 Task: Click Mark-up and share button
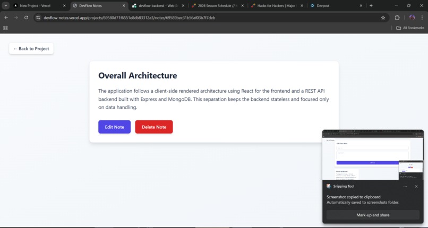[373, 215]
